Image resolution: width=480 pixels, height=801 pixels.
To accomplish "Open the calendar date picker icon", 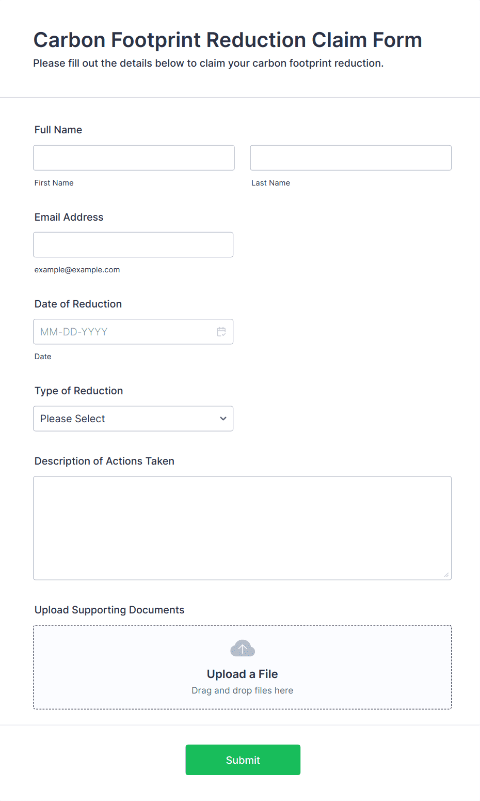I will point(221,332).
